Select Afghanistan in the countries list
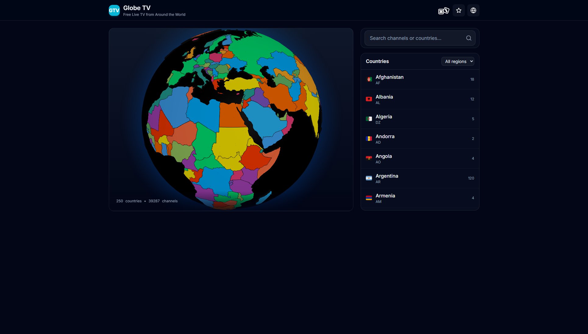This screenshot has height=334, width=588. coord(420,79)
